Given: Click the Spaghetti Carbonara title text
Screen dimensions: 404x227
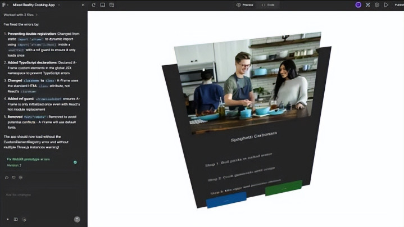Looking at the screenshot, I should pyautogui.click(x=254, y=137).
